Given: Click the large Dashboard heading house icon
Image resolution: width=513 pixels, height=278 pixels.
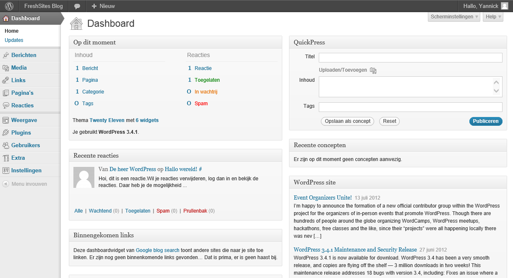Looking at the screenshot, I should pos(76,23).
